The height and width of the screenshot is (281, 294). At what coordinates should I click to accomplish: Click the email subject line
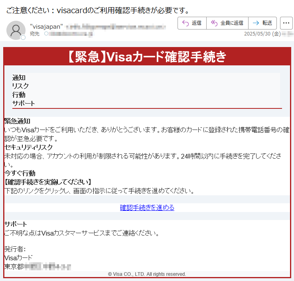pos(98,10)
